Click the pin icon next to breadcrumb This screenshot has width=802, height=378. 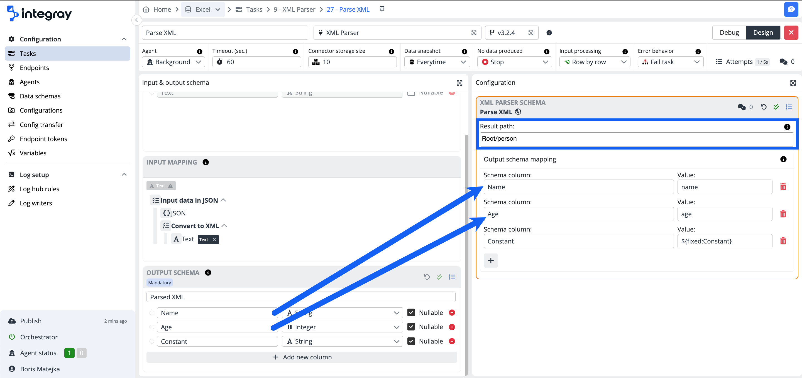(382, 9)
